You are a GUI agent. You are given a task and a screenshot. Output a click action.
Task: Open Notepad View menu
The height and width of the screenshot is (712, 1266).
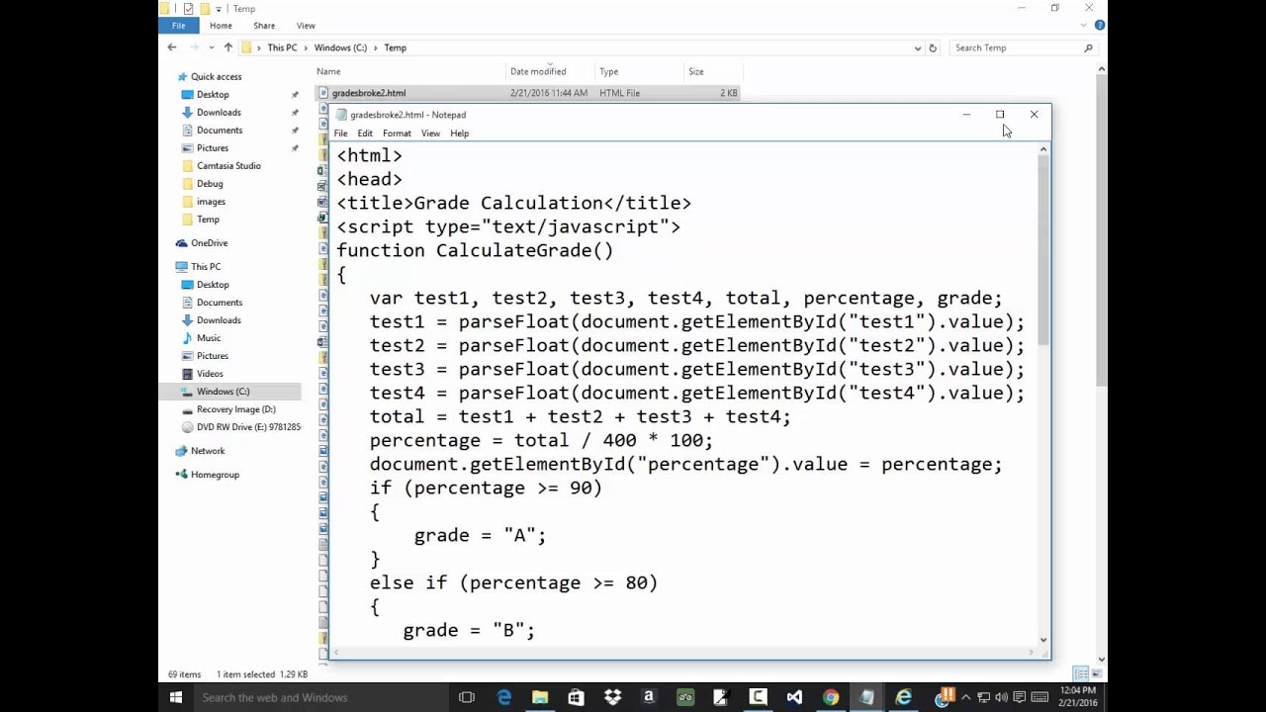430,133
